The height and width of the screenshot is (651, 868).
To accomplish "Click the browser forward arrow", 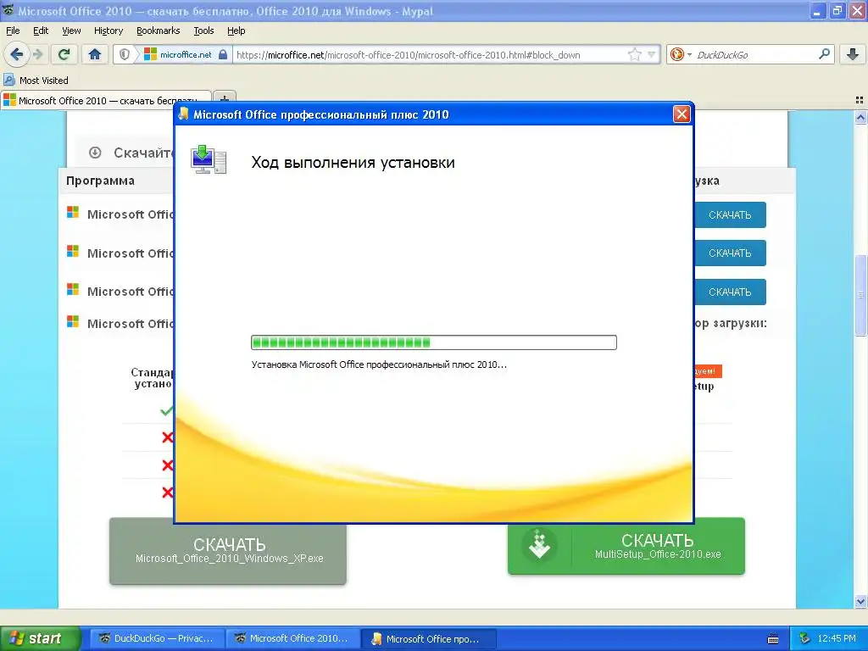I will click(x=37, y=54).
